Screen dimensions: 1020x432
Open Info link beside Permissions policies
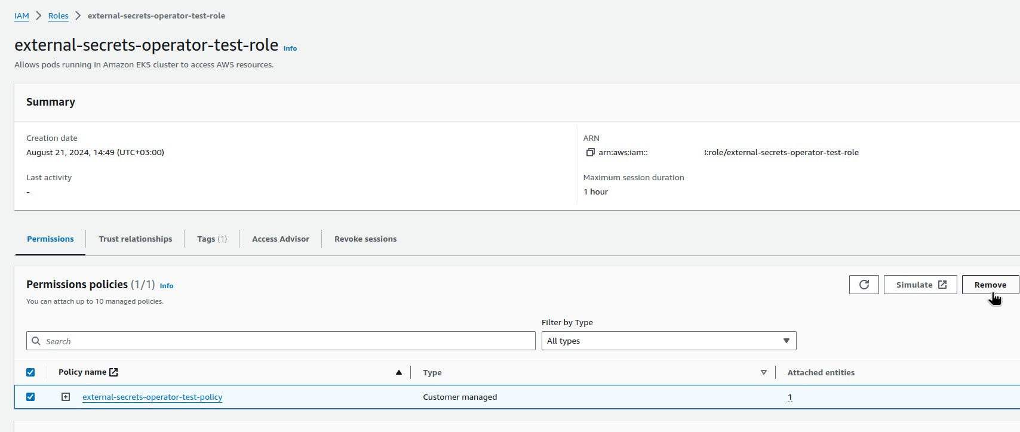[167, 286]
